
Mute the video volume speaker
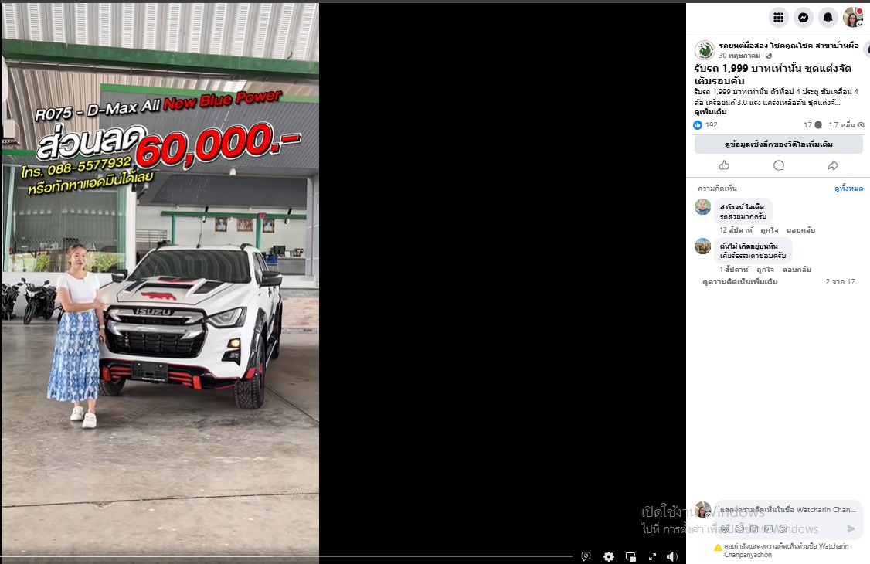point(672,556)
